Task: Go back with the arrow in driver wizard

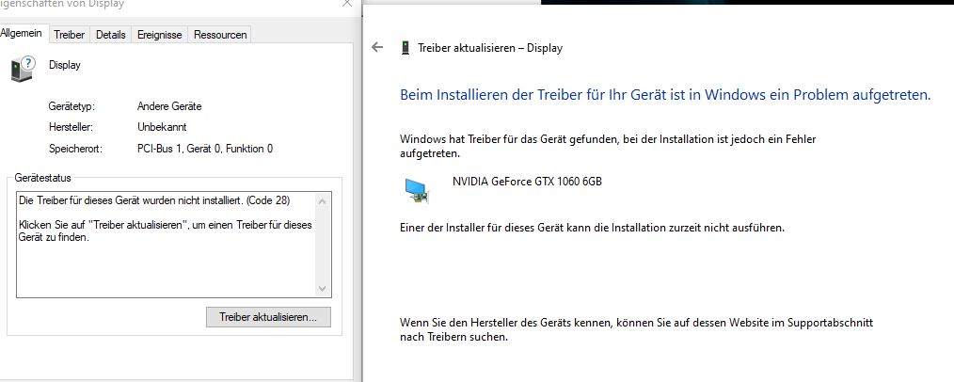Action: 377,47
